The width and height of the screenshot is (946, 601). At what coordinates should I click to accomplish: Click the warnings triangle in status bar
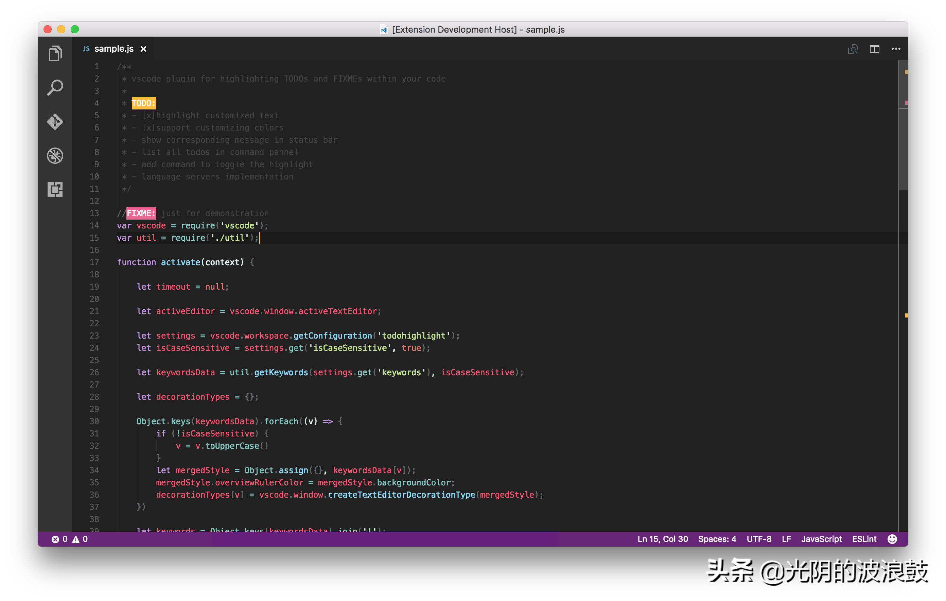pyautogui.click(x=76, y=539)
